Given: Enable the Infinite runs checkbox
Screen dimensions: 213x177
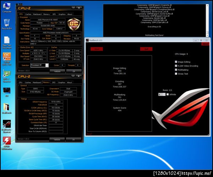Looking at the screenshot, I should (x=168, y=94).
